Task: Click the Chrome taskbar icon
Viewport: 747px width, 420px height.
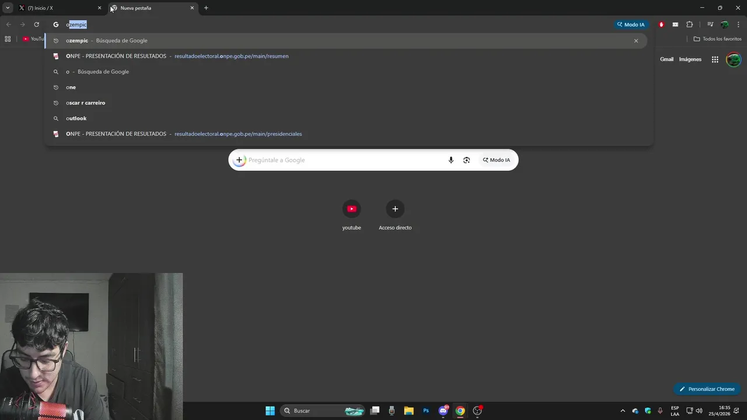Action: 460,411
